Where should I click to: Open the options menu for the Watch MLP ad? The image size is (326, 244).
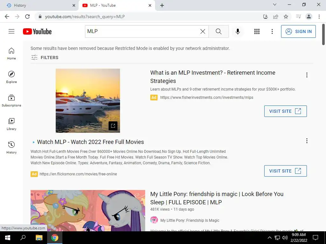(307, 141)
